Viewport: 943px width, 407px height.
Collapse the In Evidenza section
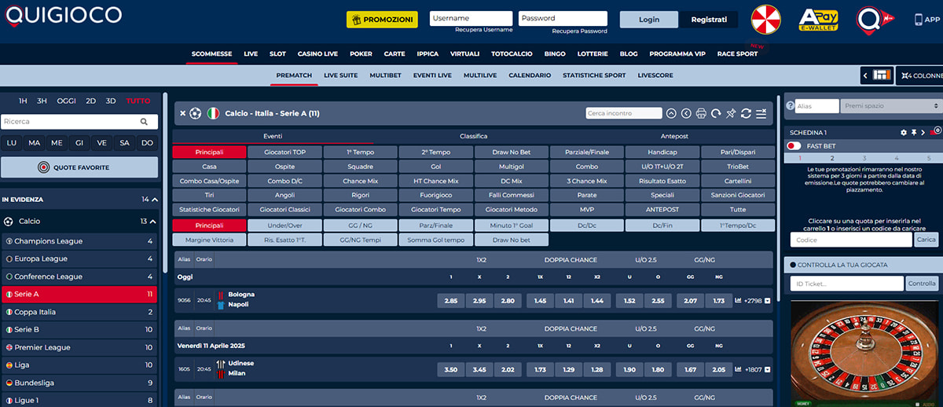pos(155,200)
